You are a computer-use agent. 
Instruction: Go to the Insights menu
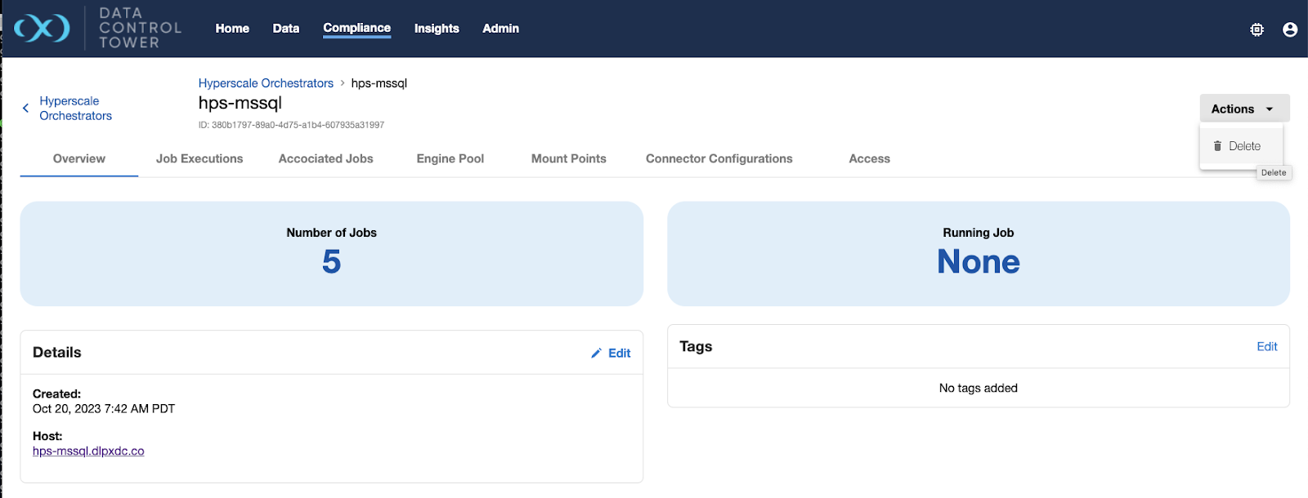(437, 29)
